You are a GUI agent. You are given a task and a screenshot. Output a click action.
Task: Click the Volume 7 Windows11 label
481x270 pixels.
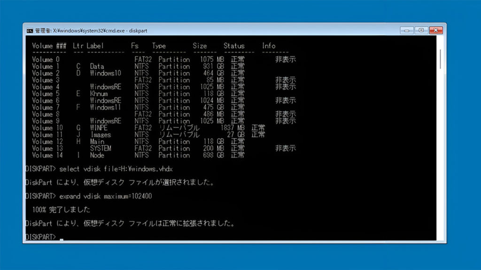tap(105, 107)
